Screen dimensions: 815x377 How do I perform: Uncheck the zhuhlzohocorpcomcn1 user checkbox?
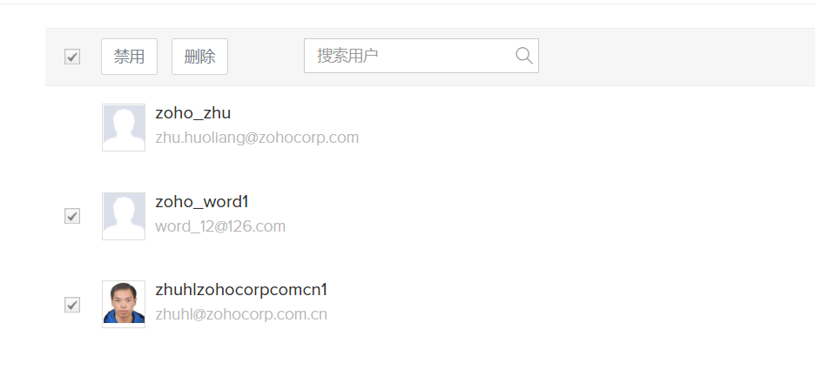pyautogui.click(x=72, y=305)
